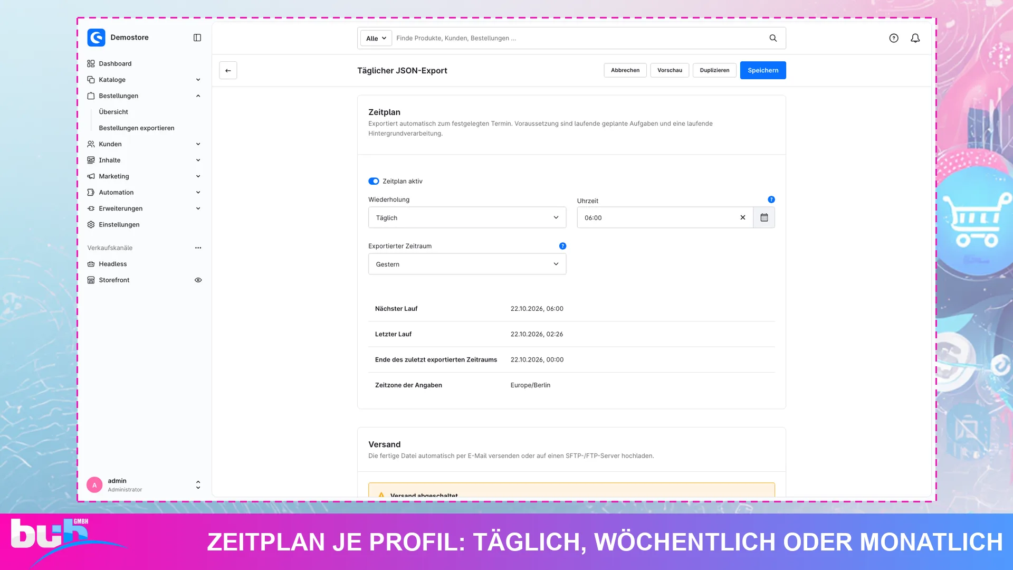Clear the Uhrzeit value with the X
The image size is (1013, 570).
pyautogui.click(x=743, y=217)
